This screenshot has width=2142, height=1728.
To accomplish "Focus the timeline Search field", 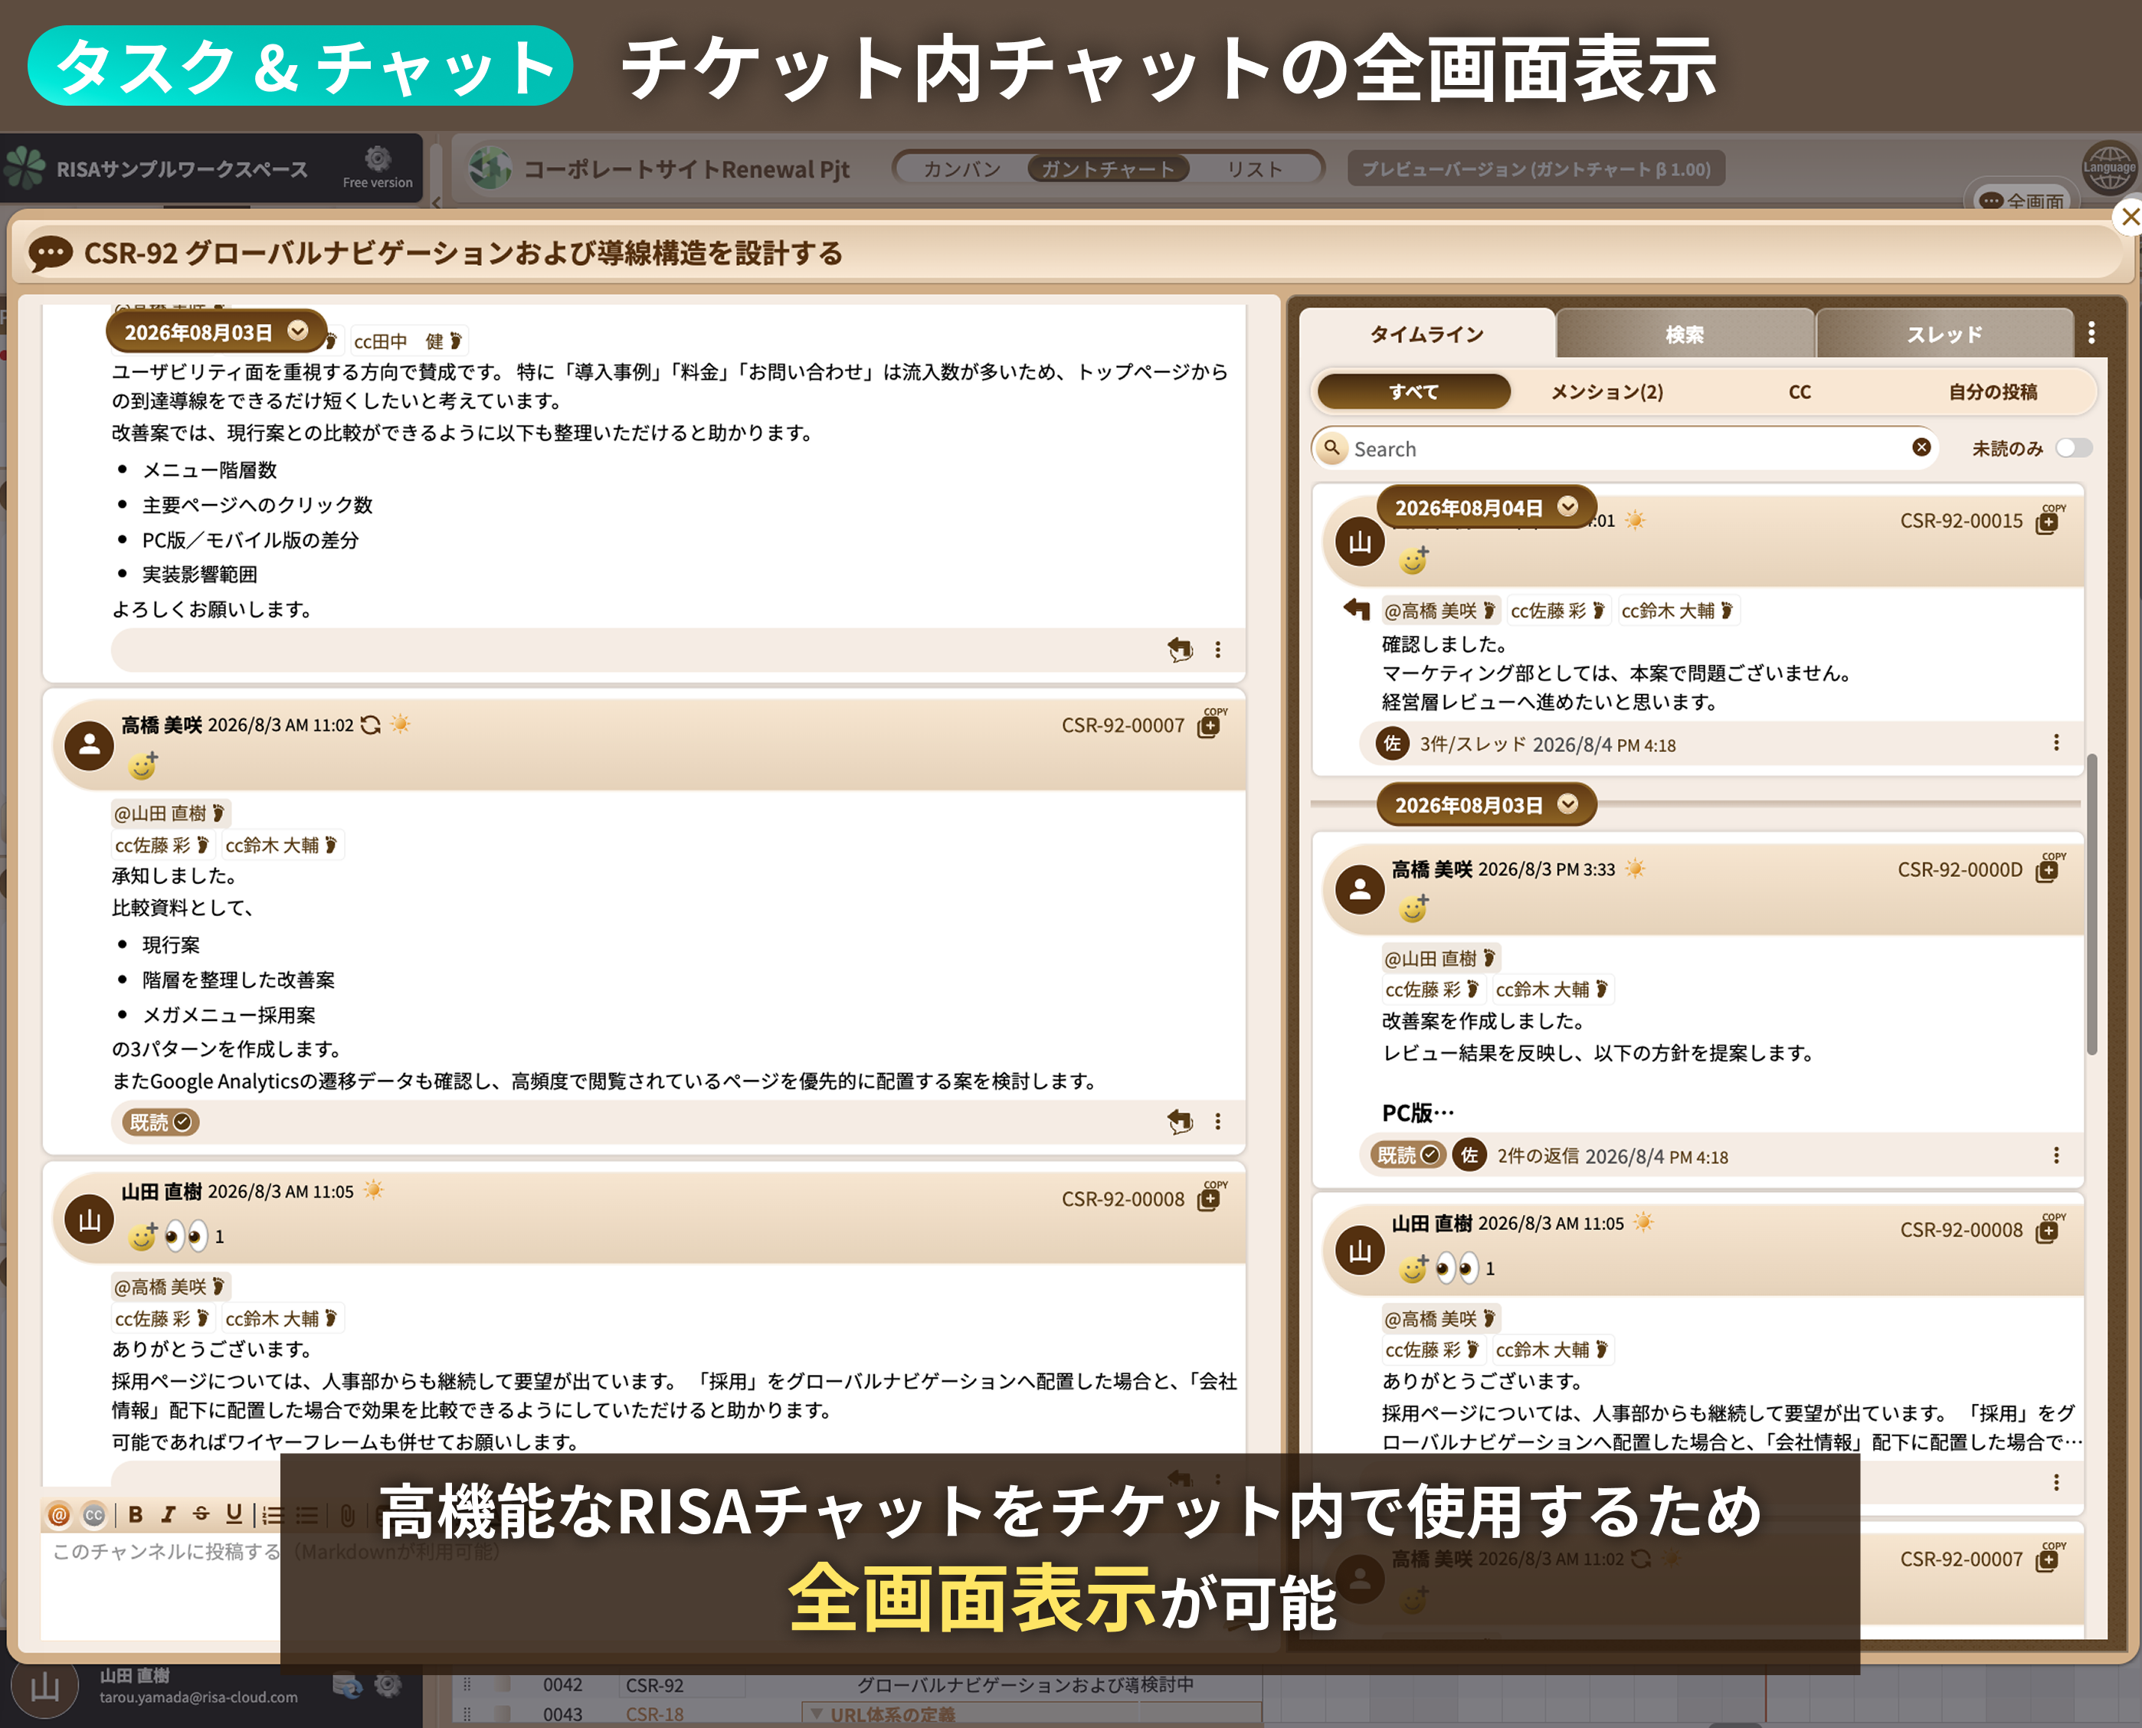I will 1626,448.
